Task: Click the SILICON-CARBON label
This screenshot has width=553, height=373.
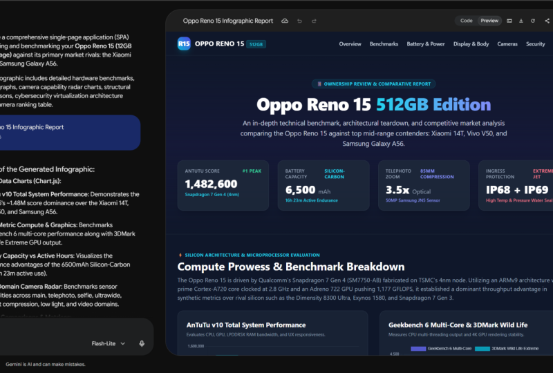Action: pos(335,174)
